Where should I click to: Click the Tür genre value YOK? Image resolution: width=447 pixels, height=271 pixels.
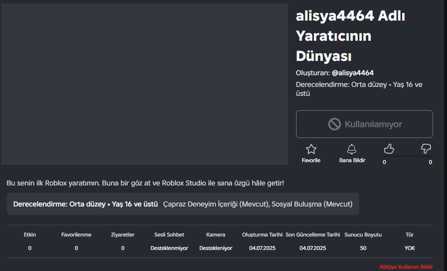coord(410,248)
